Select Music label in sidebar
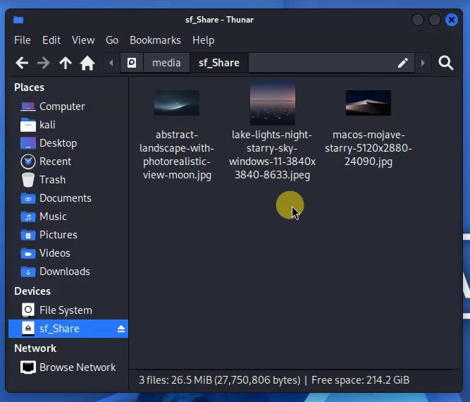The width and height of the screenshot is (470, 402). 53,217
